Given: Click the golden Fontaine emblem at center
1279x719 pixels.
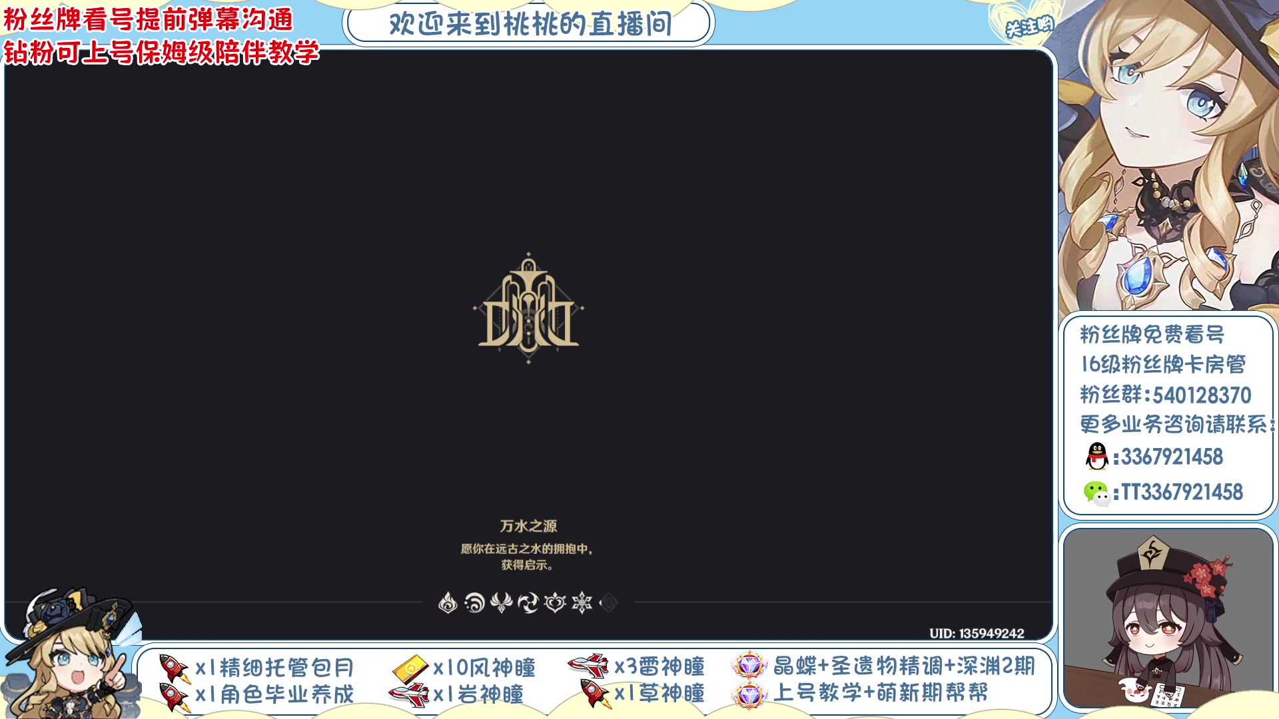Looking at the screenshot, I should [x=528, y=308].
